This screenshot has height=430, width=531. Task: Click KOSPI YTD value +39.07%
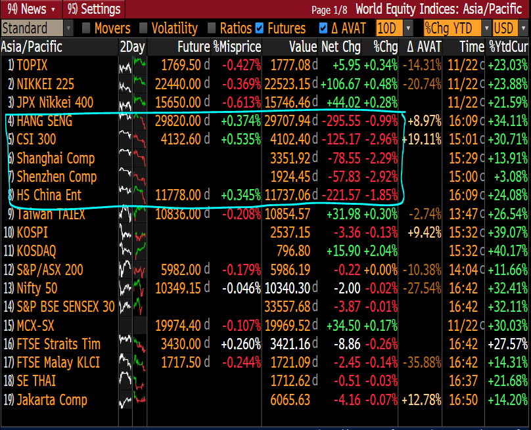[507, 232]
